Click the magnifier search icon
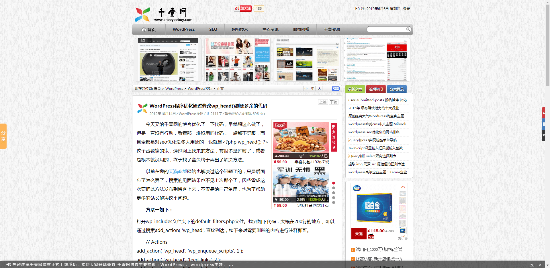The image size is (550, 268). point(408,29)
